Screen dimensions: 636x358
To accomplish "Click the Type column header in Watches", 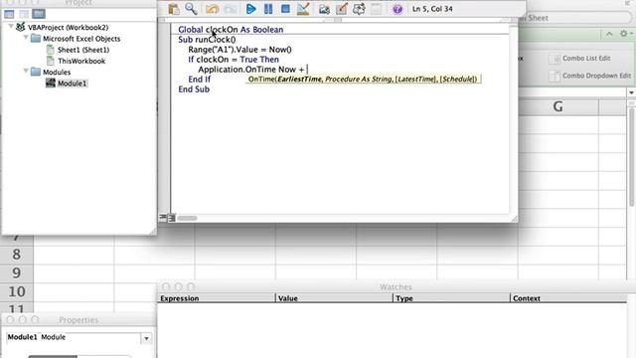I will tap(451, 298).
